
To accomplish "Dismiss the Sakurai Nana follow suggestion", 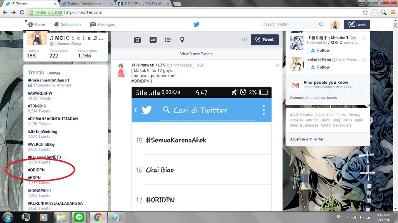I will click(364, 60).
